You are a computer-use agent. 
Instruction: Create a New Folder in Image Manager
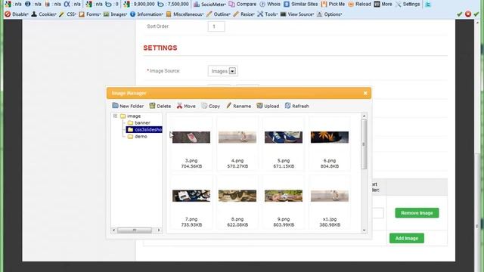[128, 106]
